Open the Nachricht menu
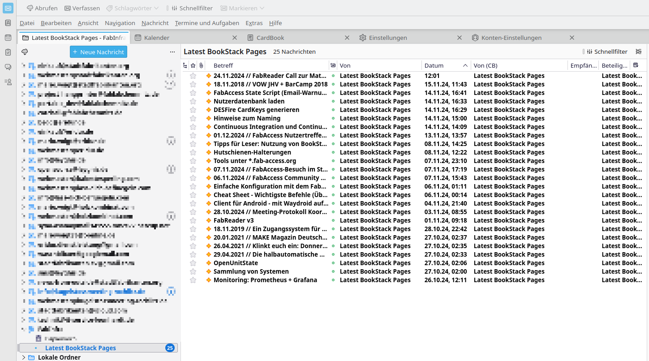Screen dimensions: 649x361 (155, 23)
